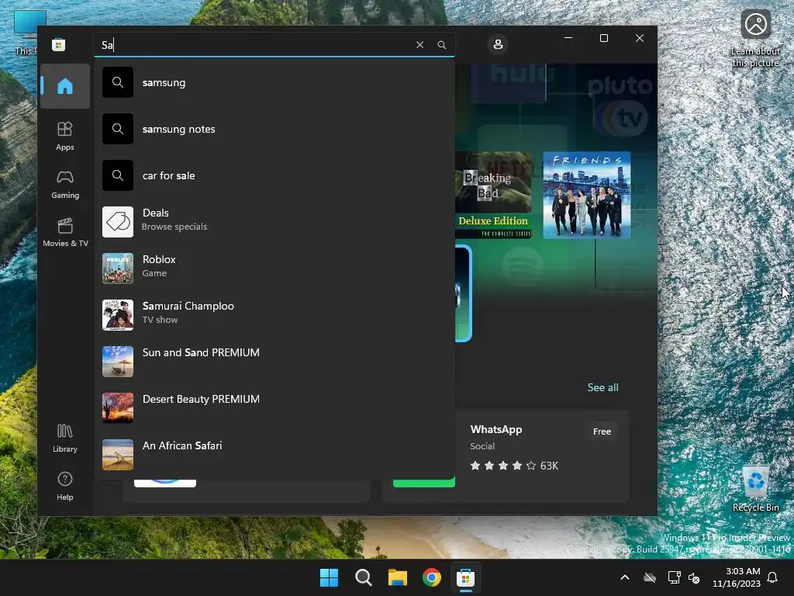Click the muted volume tray icon
Screen dimensions: 794x596
click(694, 577)
